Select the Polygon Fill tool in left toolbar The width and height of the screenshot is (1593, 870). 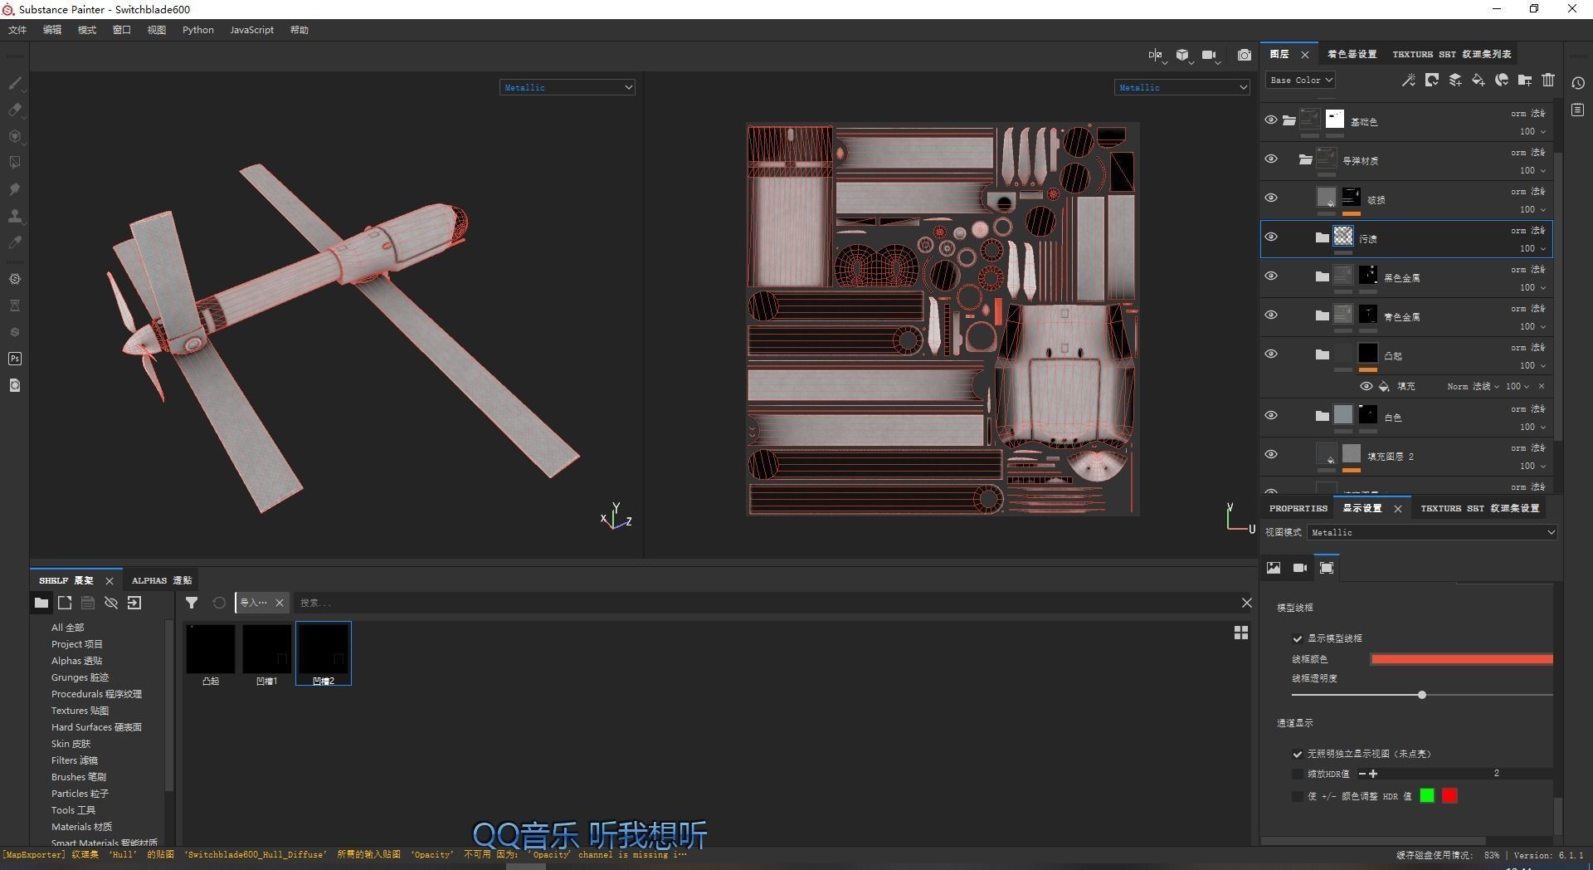15,163
